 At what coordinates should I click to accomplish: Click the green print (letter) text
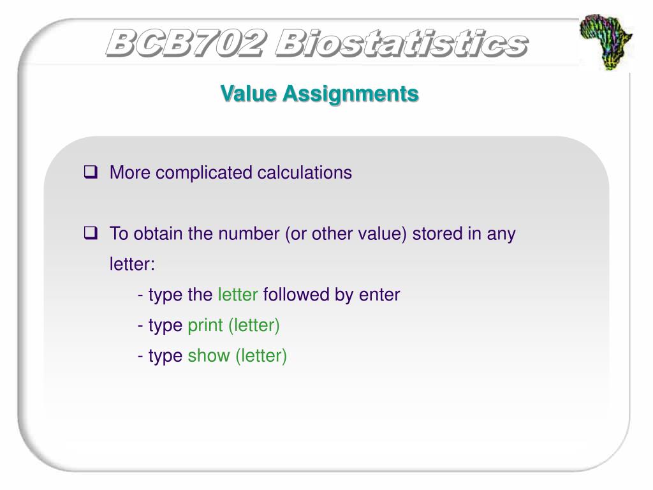pos(233,325)
